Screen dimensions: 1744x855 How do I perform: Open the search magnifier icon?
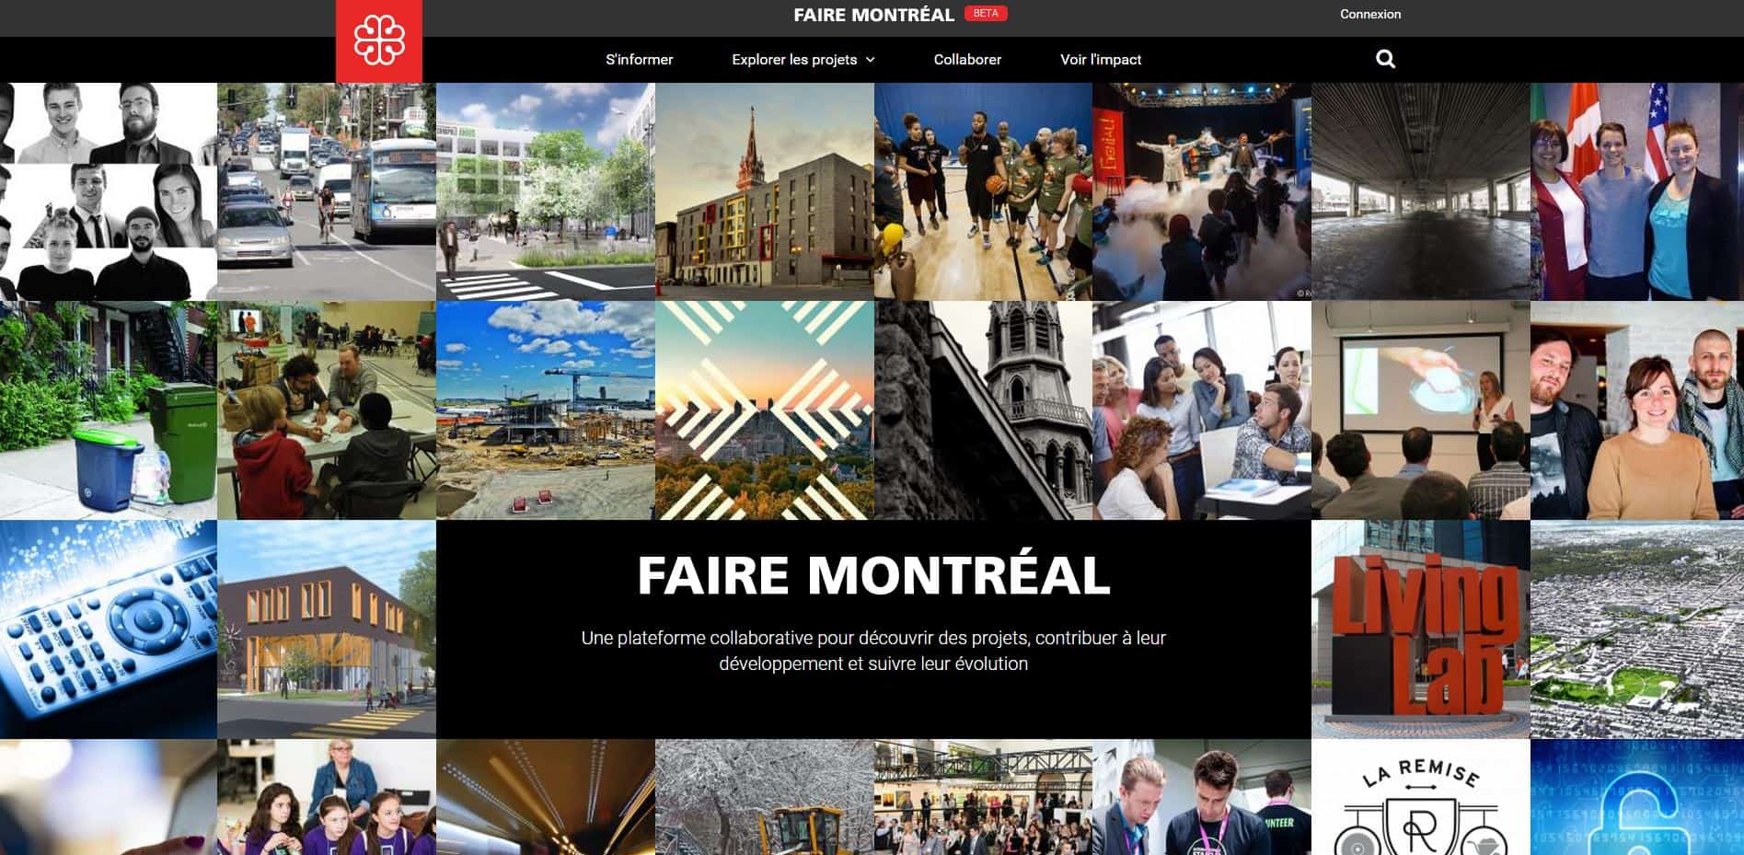pos(1385,60)
